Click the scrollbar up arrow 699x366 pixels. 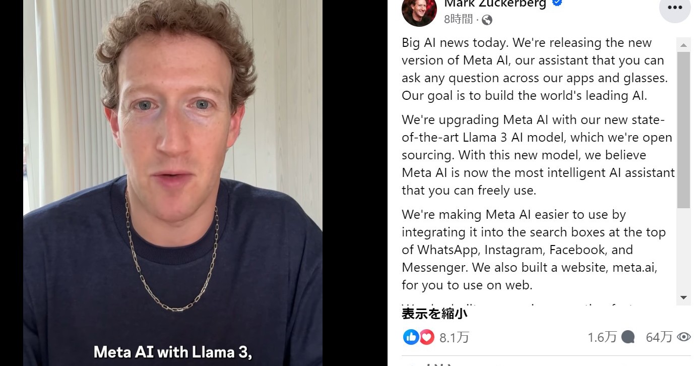pos(683,45)
